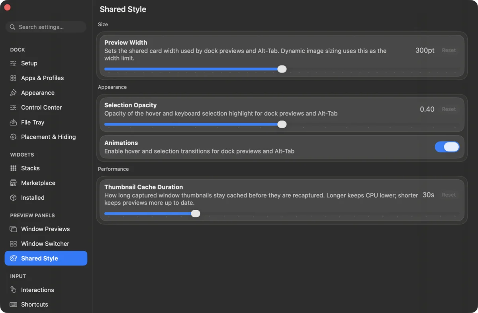Screen dimensions: 478x313
Task: Open Stacks widget settings
Action: point(46,168)
